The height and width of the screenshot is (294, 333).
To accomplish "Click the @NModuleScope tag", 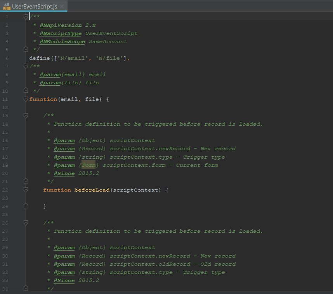I will point(62,42).
